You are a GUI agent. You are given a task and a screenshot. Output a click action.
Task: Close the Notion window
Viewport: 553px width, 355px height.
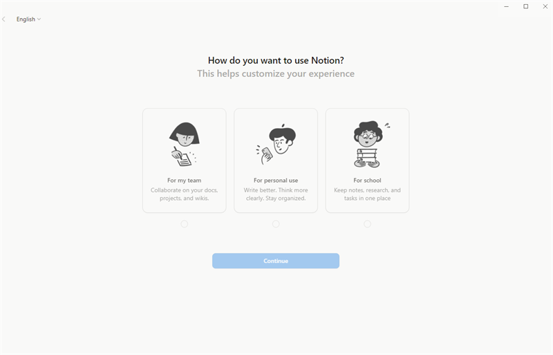coord(544,6)
